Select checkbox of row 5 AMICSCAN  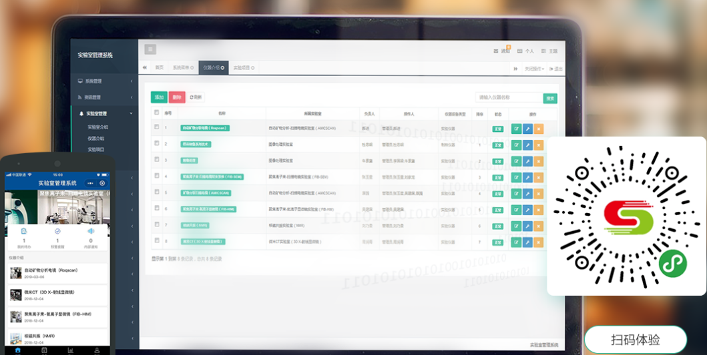[156, 192]
